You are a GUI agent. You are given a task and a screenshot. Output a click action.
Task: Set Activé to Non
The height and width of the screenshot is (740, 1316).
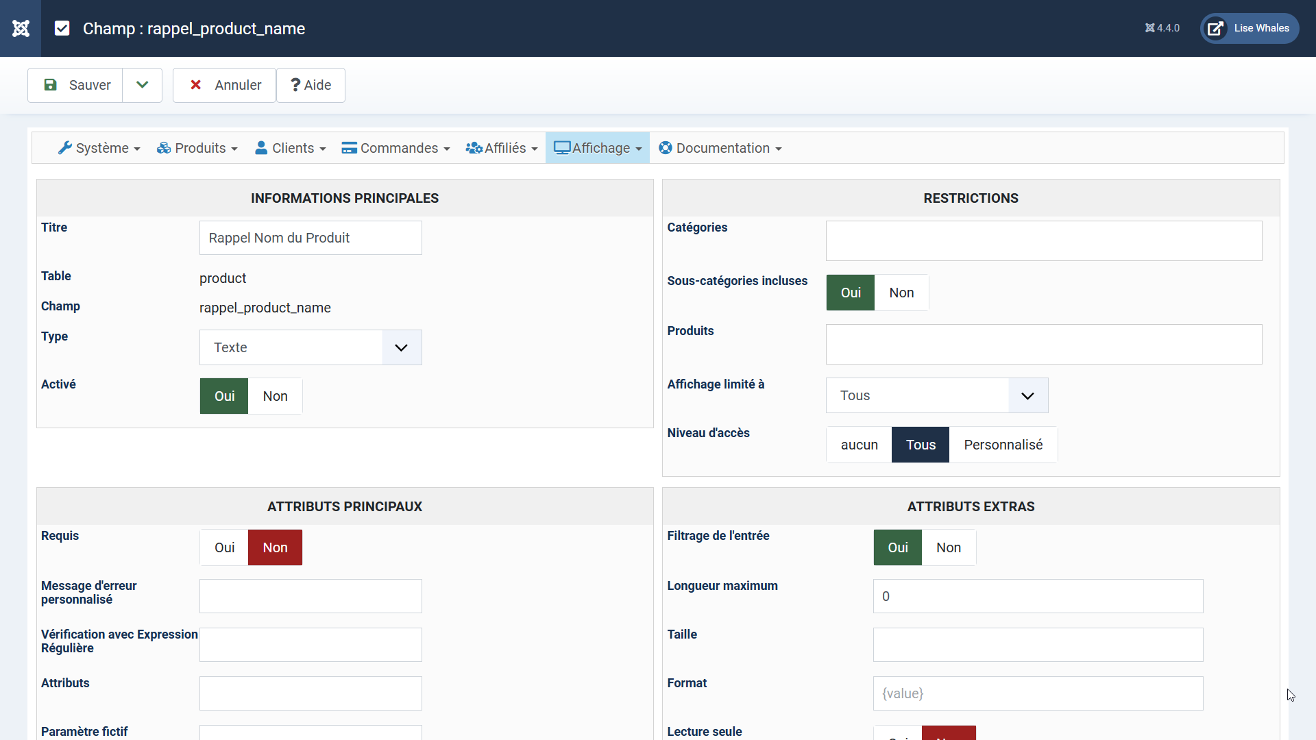pyautogui.click(x=275, y=396)
